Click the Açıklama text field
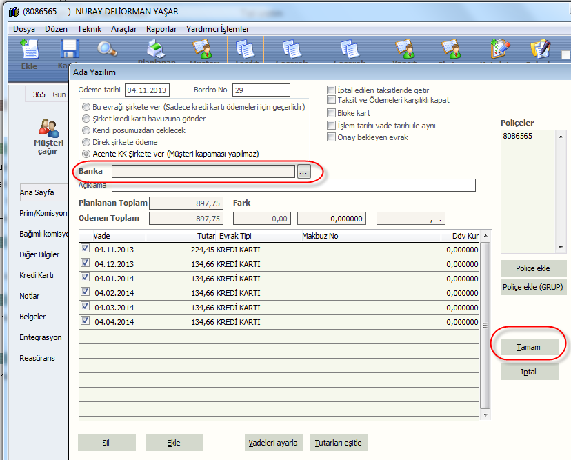The height and width of the screenshot is (460, 571). [x=294, y=185]
